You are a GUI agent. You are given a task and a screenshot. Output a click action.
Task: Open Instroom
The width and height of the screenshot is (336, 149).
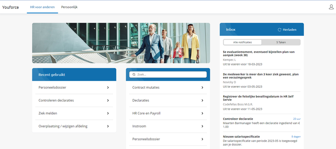click(x=168, y=126)
